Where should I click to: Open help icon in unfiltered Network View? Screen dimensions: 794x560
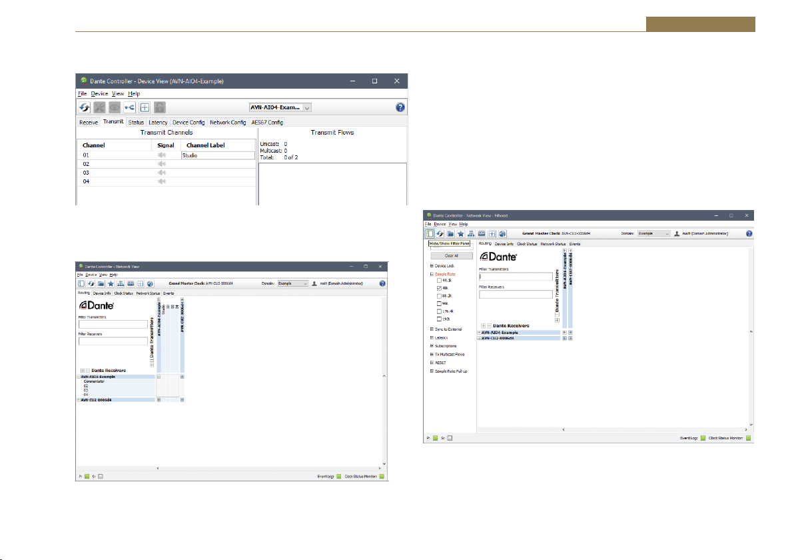(382, 284)
